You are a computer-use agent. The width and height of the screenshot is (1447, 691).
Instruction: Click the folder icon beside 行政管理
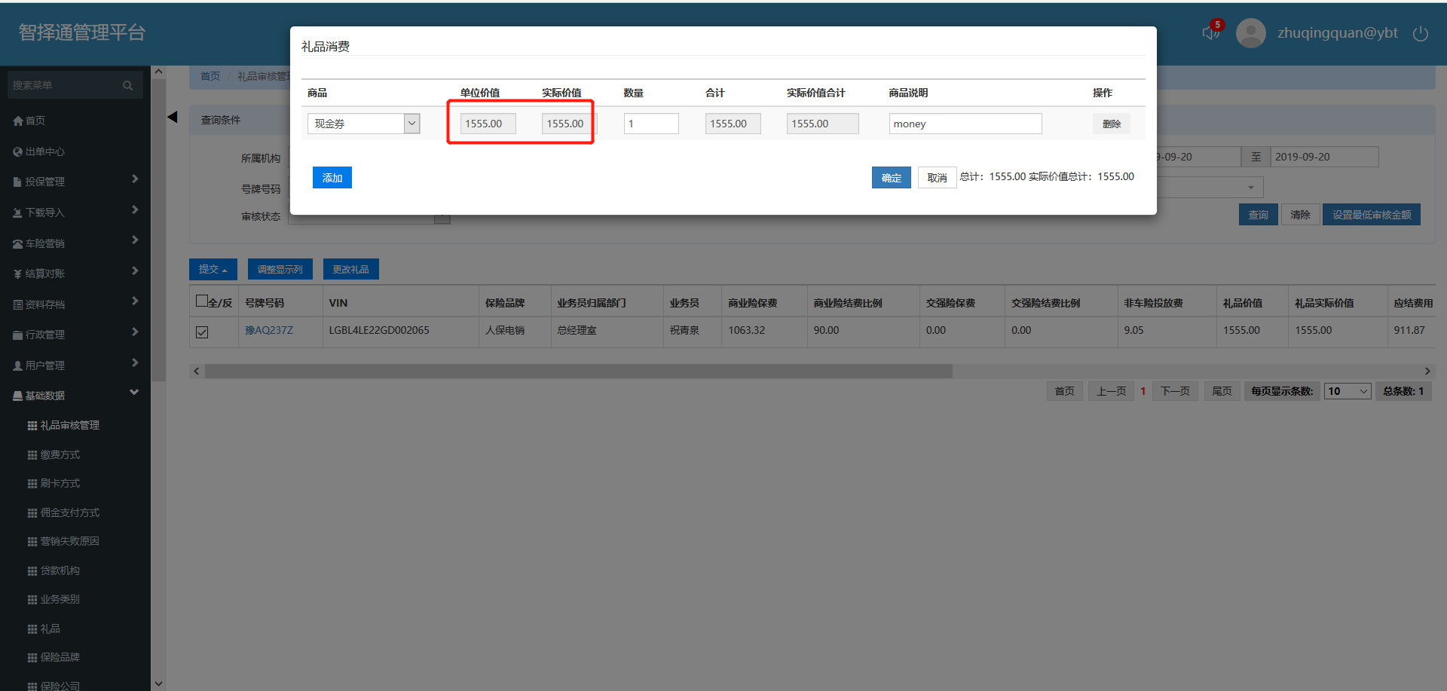(x=18, y=335)
